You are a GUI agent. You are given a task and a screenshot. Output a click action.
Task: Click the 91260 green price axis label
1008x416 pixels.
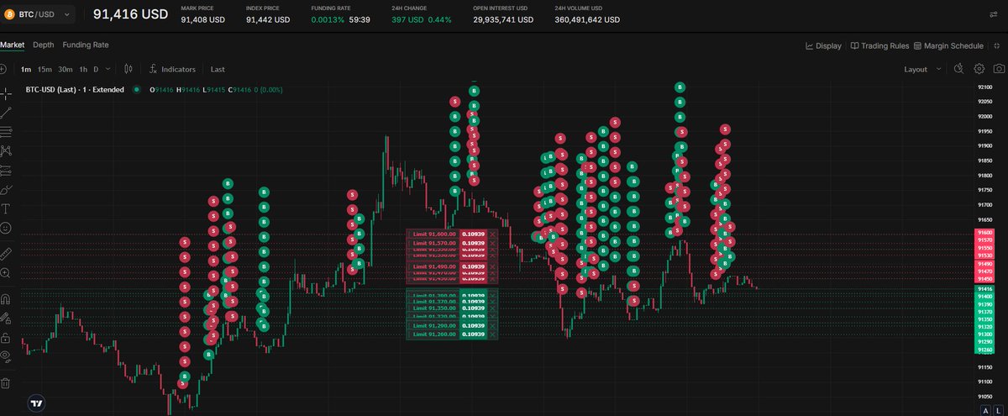coord(985,350)
